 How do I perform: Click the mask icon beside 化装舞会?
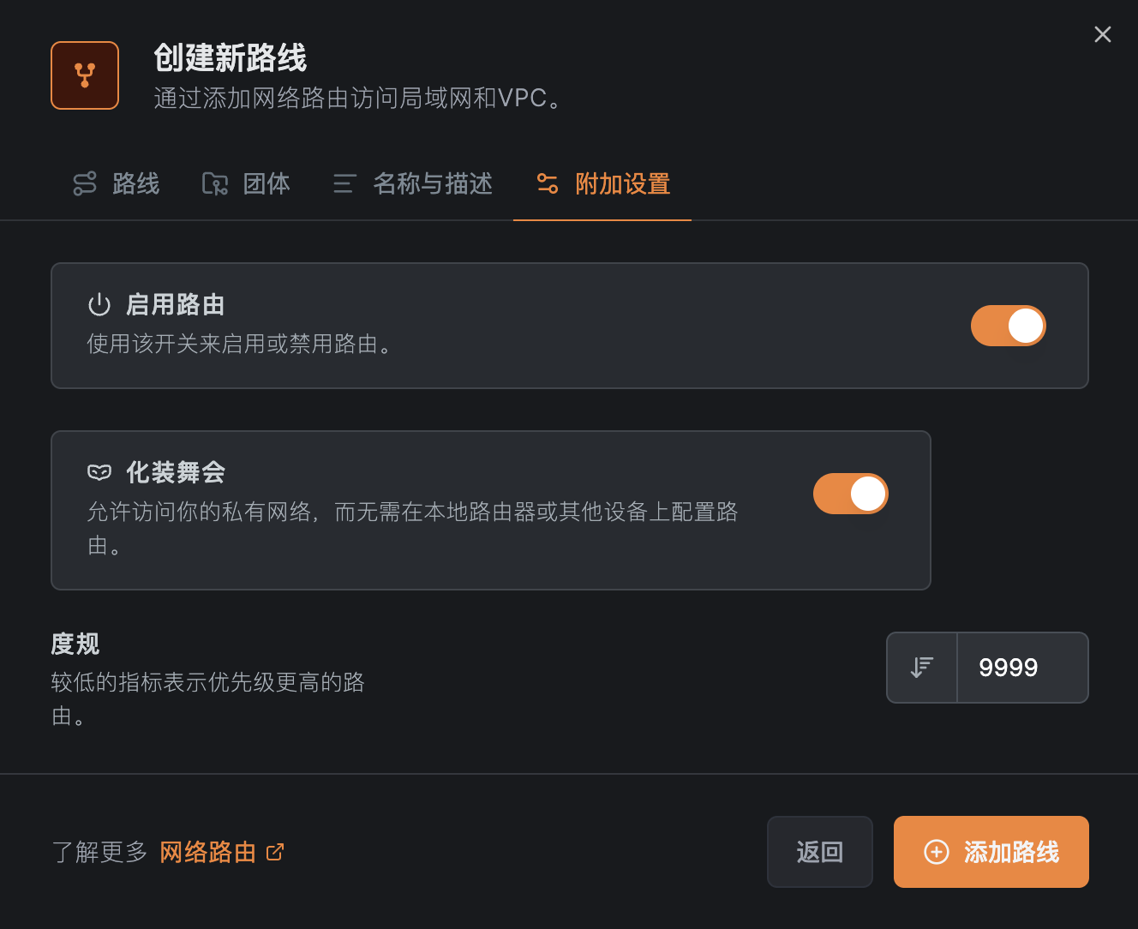(99, 472)
